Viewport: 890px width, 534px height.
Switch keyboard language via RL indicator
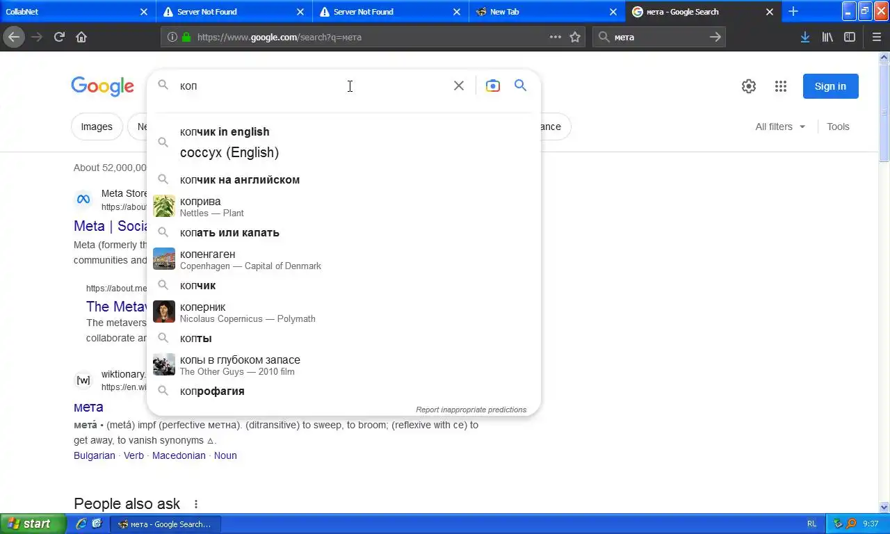point(812,524)
